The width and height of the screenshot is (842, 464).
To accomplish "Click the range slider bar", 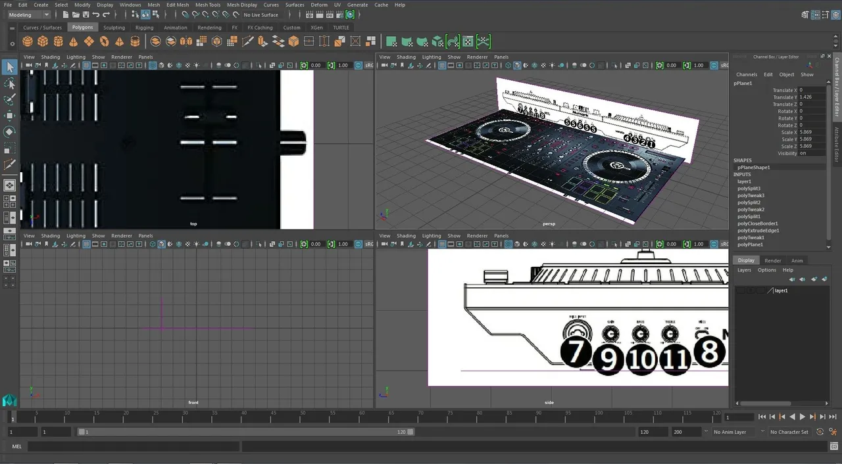I will click(246, 432).
